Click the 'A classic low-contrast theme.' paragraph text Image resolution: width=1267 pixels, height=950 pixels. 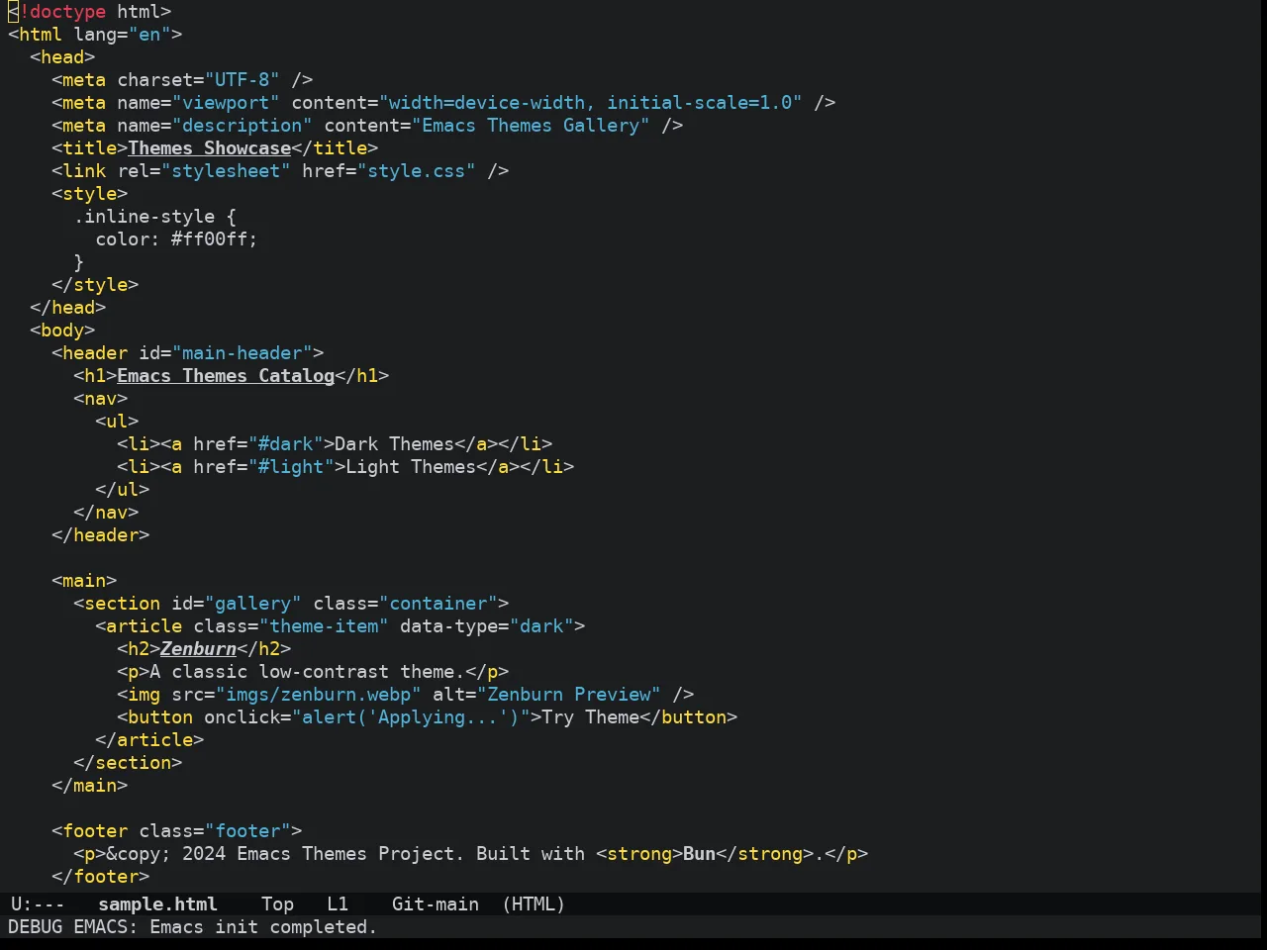click(308, 672)
